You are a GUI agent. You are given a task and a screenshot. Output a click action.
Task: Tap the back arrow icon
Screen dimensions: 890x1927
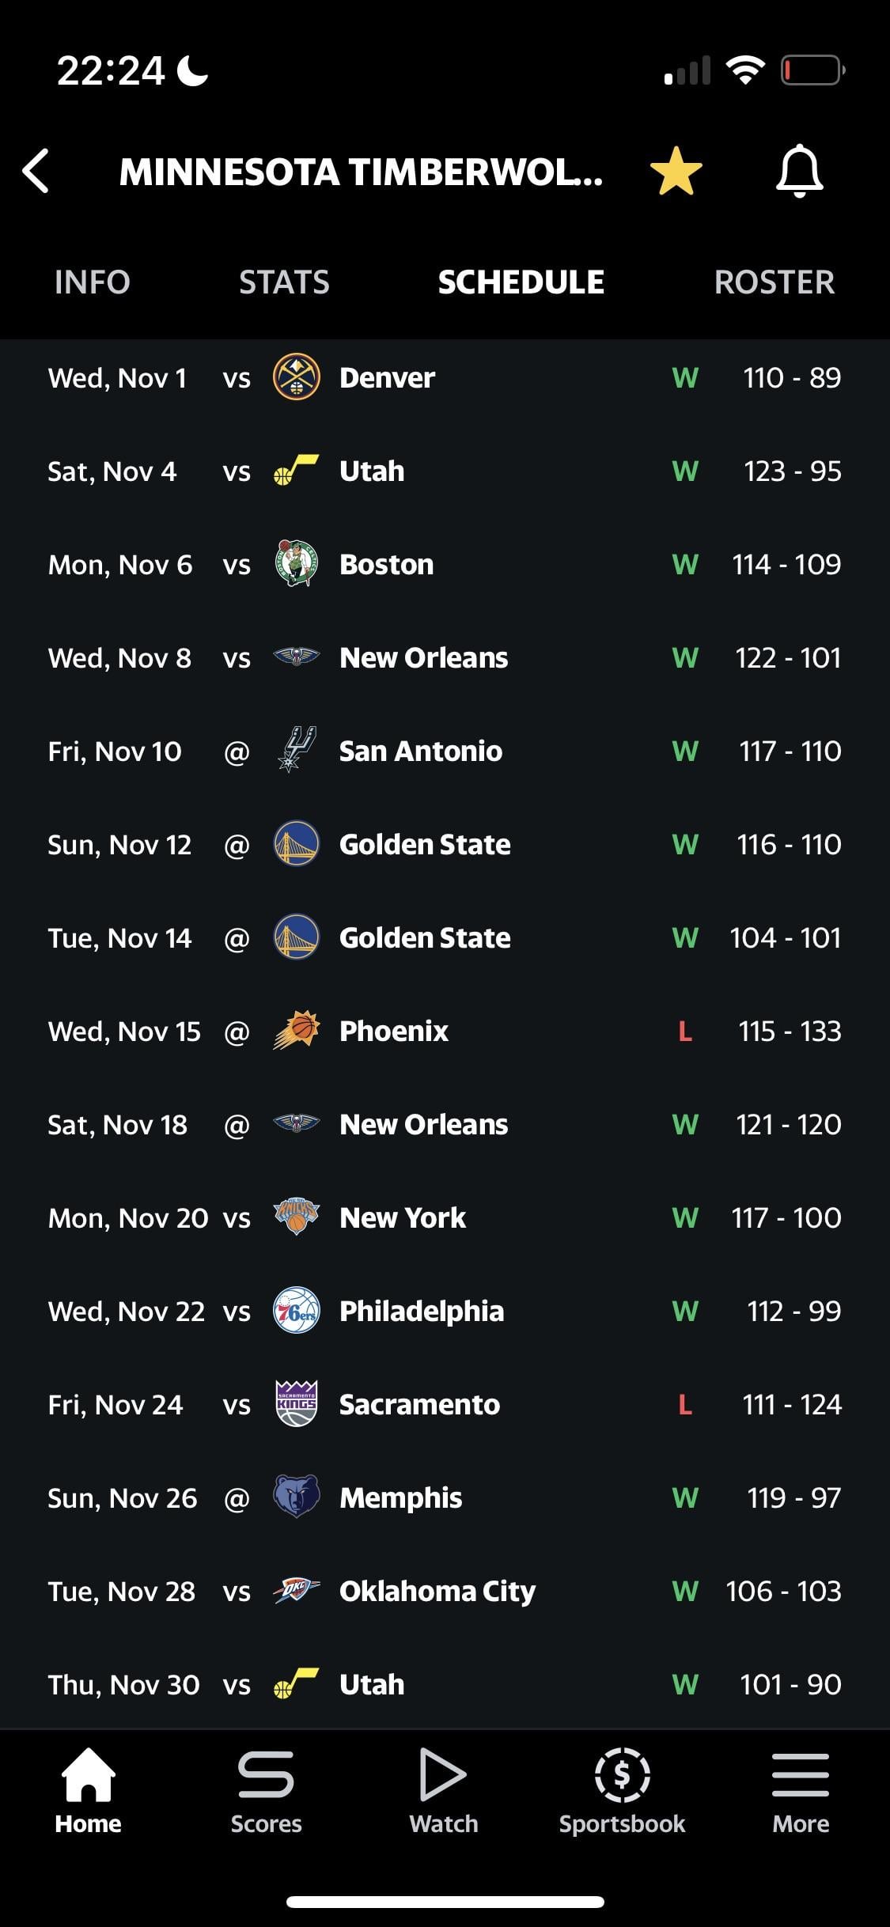(36, 171)
